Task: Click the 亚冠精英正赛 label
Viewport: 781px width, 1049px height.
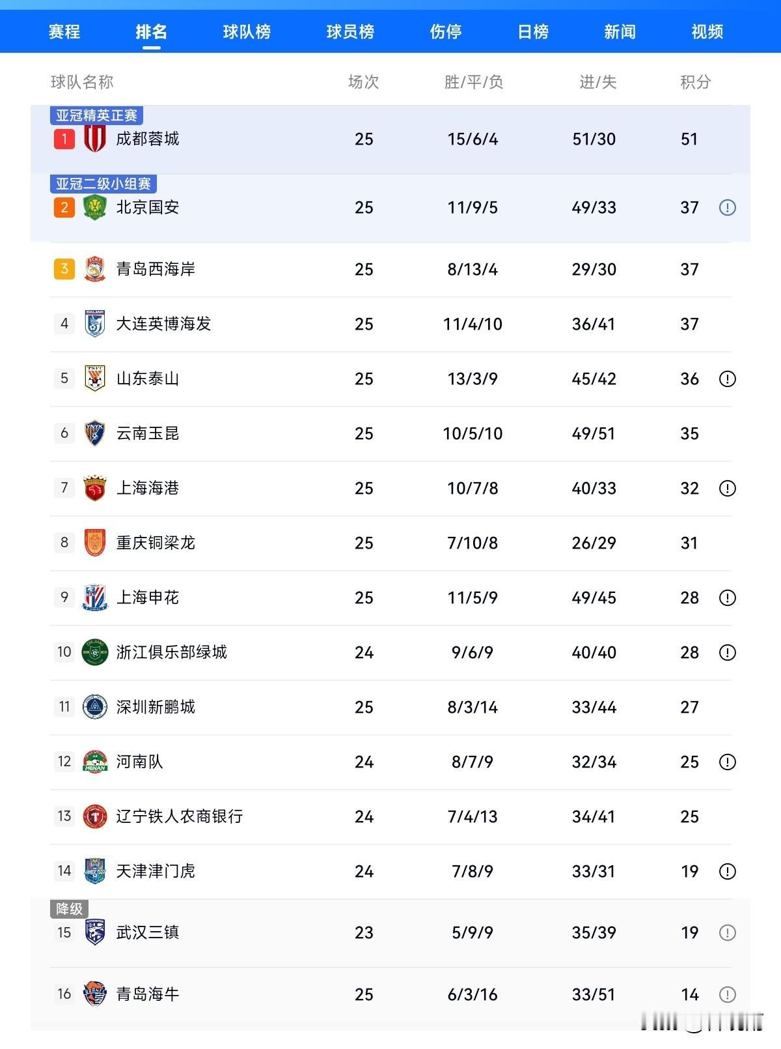Action: point(96,115)
